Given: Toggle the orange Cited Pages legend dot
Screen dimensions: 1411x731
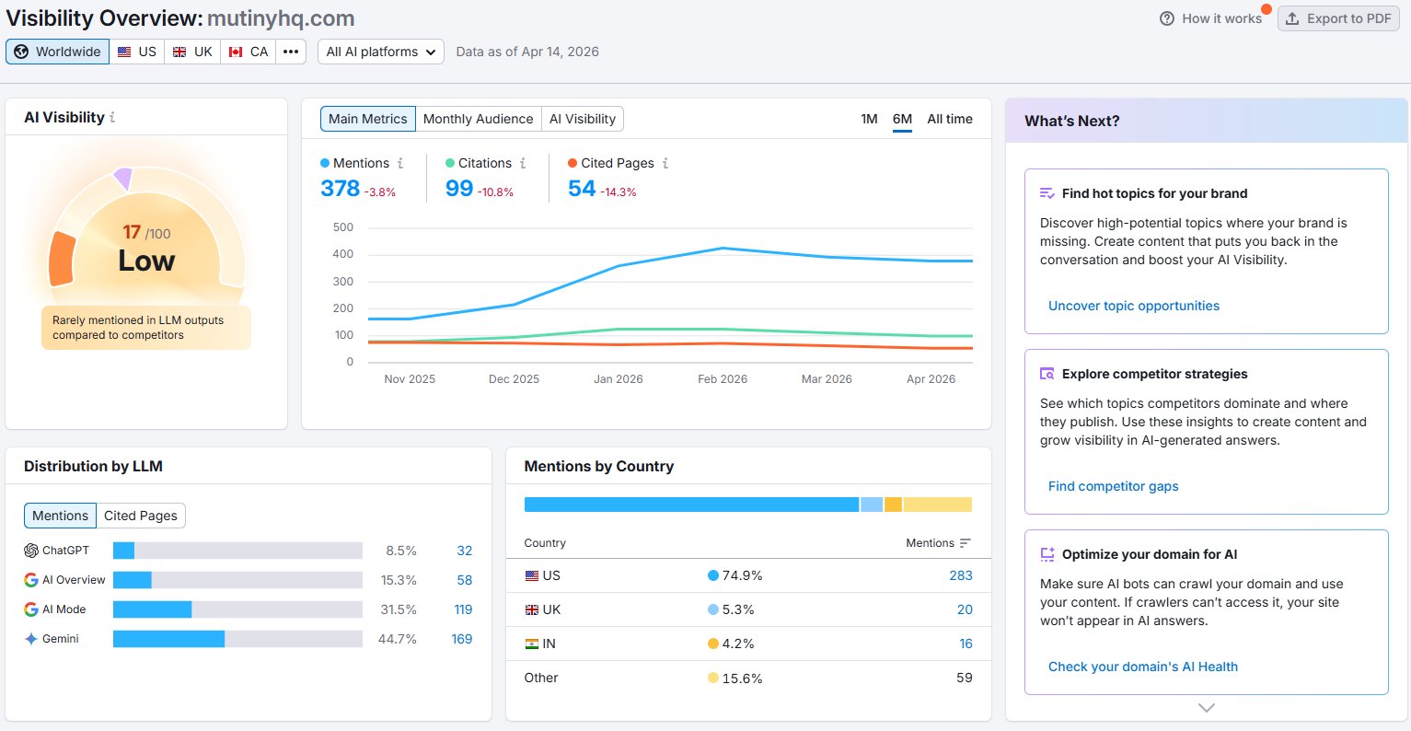Looking at the screenshot, I should click(572, 163).
